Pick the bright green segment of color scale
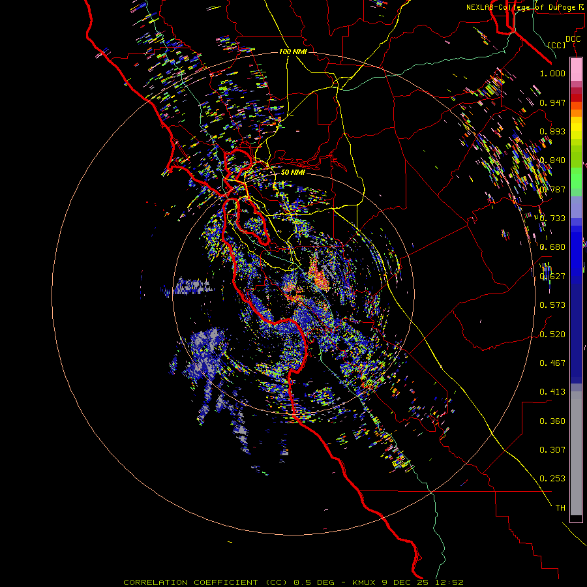The image size is (587, 587). (576, 178)
